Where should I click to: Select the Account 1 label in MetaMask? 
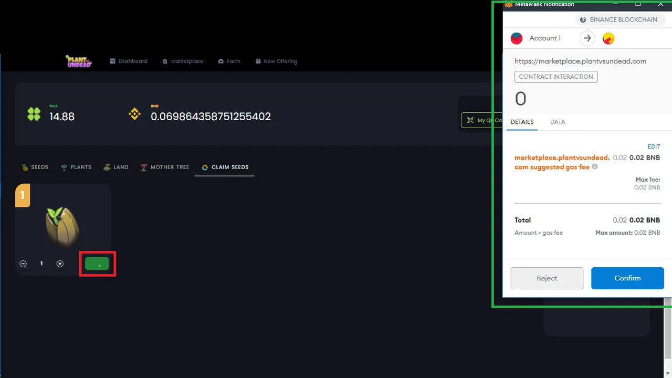(545, 38)
